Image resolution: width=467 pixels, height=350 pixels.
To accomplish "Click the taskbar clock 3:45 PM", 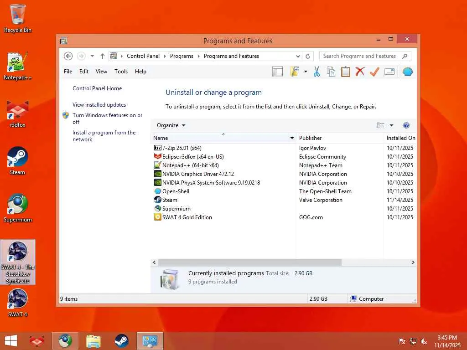I will tap(447, 338).
